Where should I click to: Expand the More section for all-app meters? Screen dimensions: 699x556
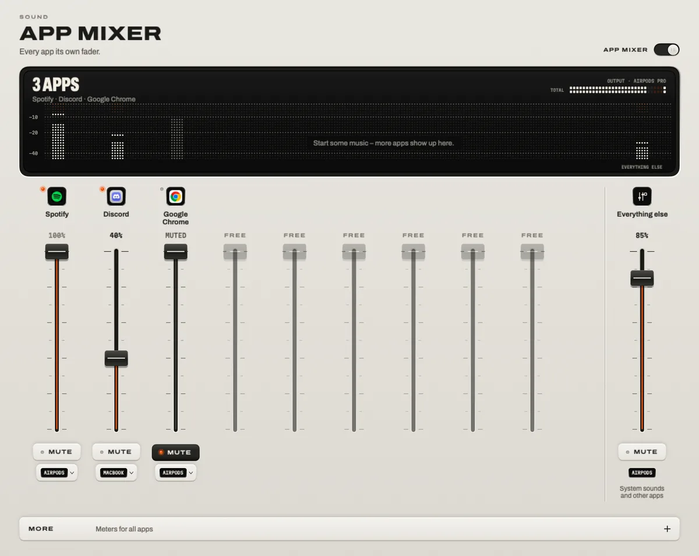point(349,529)
